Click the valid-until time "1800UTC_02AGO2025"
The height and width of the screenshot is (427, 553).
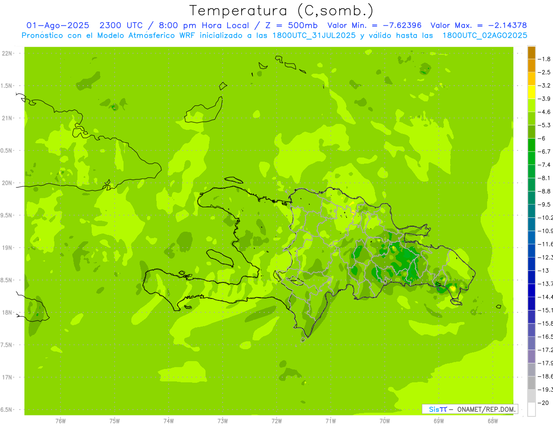485,35
